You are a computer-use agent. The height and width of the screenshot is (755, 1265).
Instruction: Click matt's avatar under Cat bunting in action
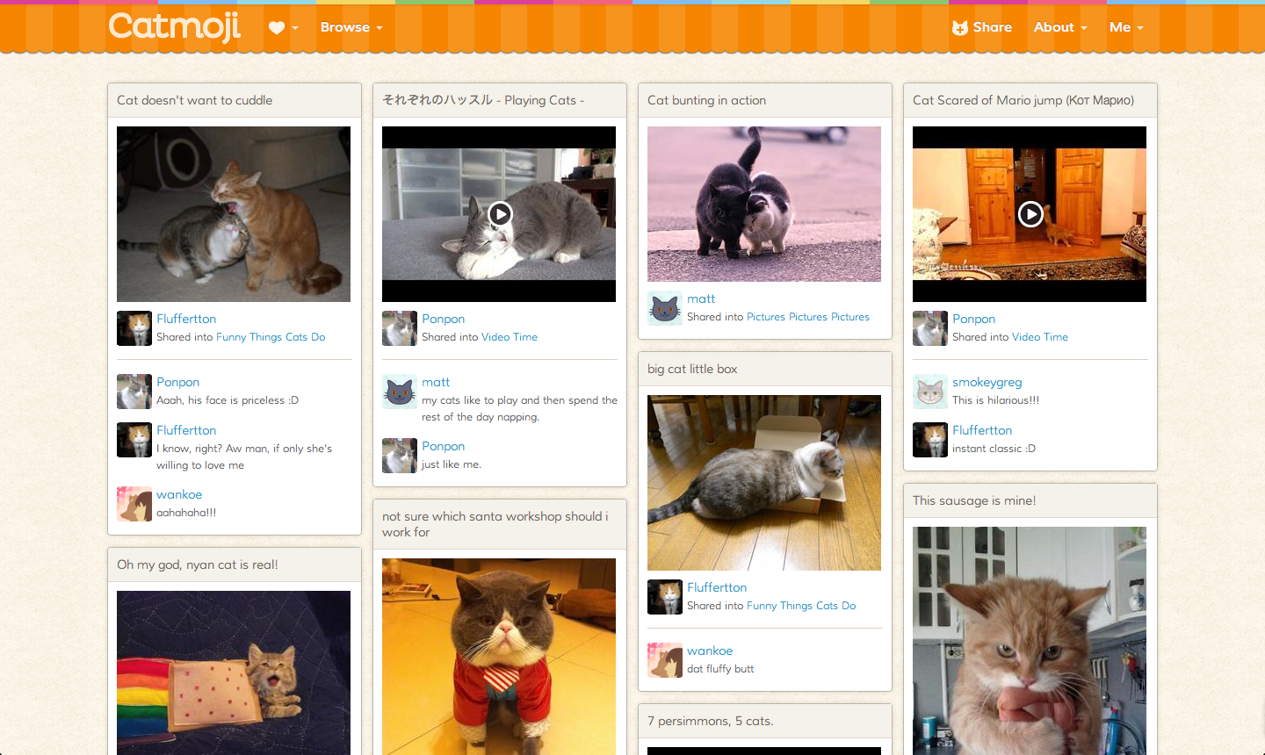click(x=665, y=308)
